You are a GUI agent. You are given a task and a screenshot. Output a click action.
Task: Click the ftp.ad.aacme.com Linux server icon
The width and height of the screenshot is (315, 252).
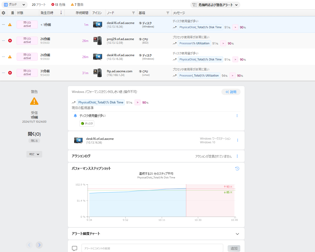point(98,73)
